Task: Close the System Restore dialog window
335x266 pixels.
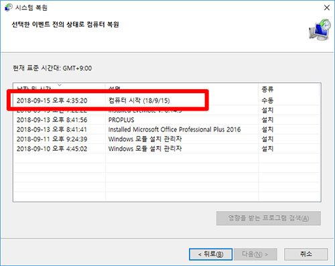Action: pos(327,7)
